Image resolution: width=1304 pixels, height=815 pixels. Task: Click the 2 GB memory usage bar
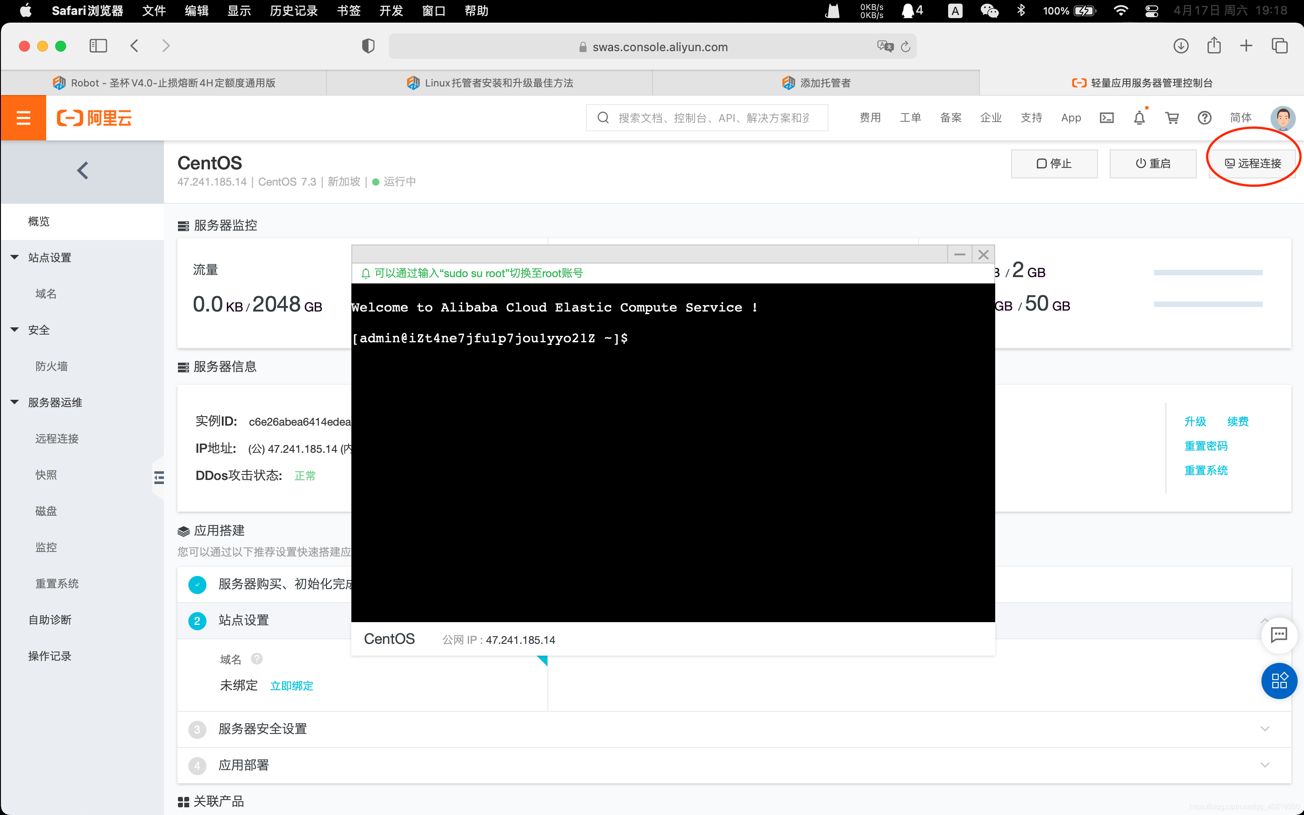[1208, 273]
